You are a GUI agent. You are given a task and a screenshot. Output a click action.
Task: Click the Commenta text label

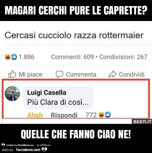coord(81,74)
